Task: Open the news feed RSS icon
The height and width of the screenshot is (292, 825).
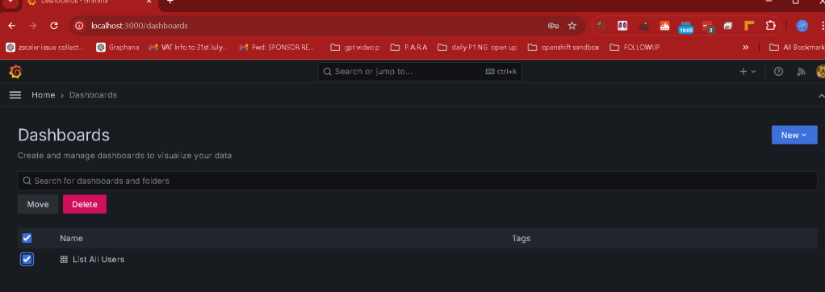Action: (x=802, y=72)
